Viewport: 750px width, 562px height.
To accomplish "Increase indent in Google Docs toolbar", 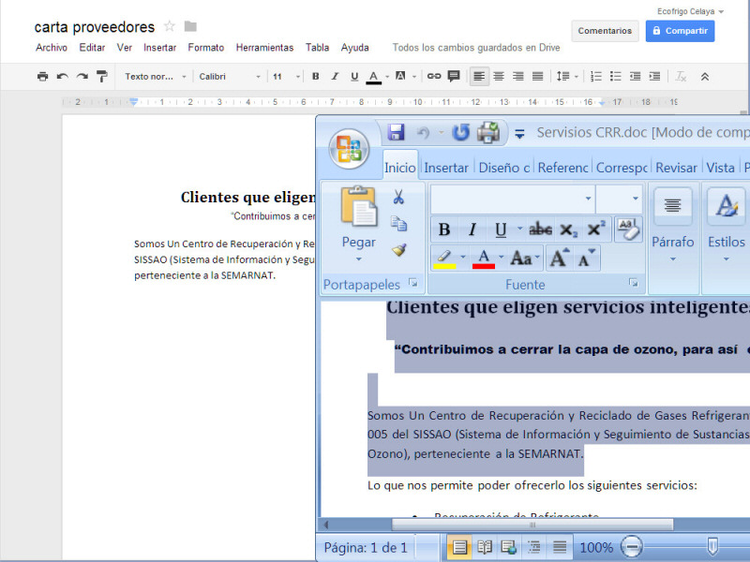I will (654, 77).
